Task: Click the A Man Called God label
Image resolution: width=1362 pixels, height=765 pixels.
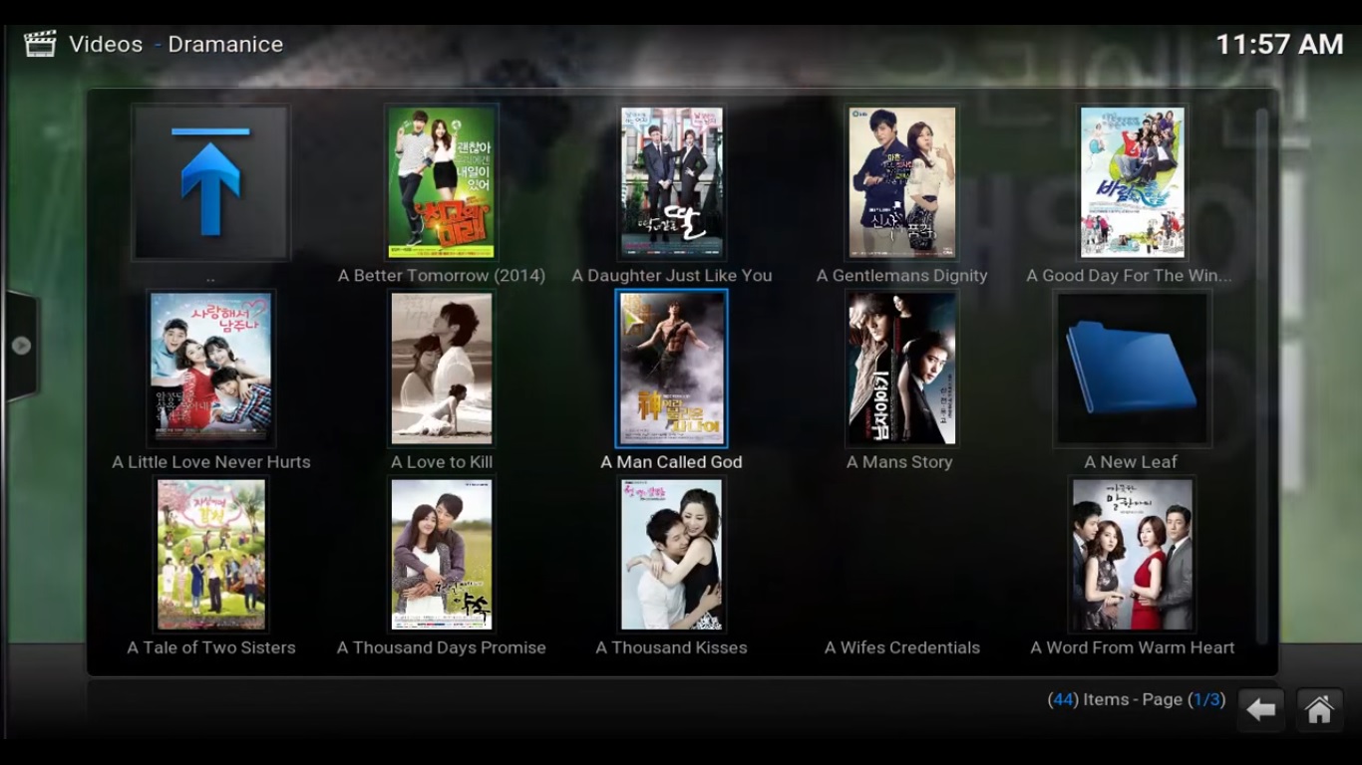Action: (x=672, y=462)
